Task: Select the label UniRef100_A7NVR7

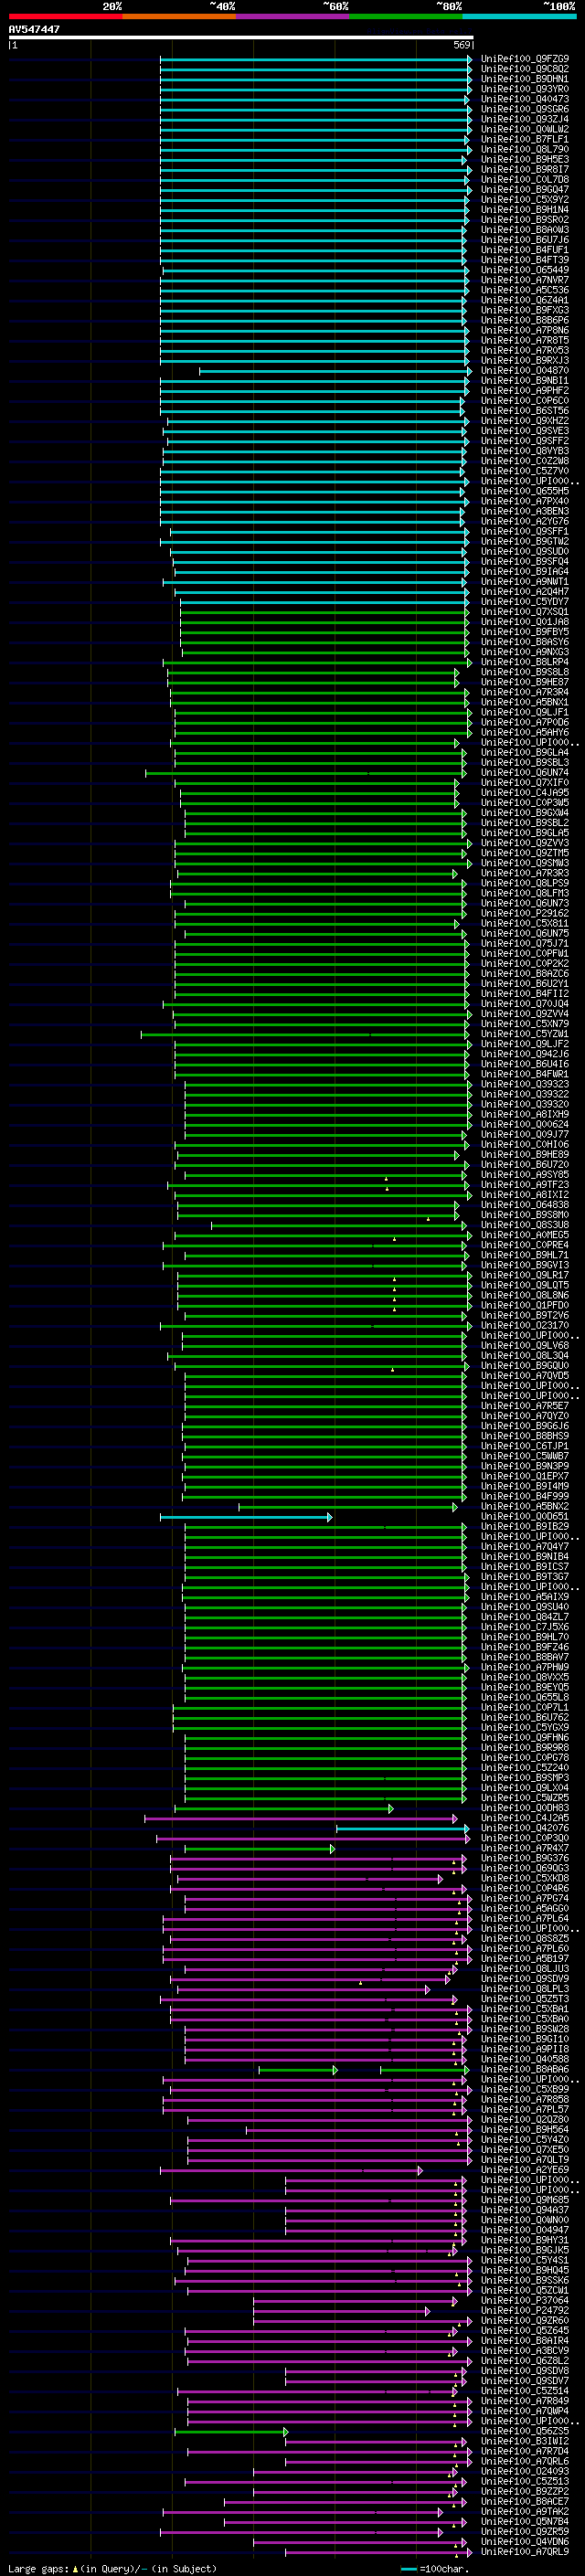Action: (x=525, y=280)
